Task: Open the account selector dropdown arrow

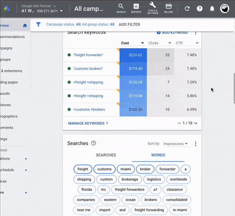Action: click(x=61, y=11)
